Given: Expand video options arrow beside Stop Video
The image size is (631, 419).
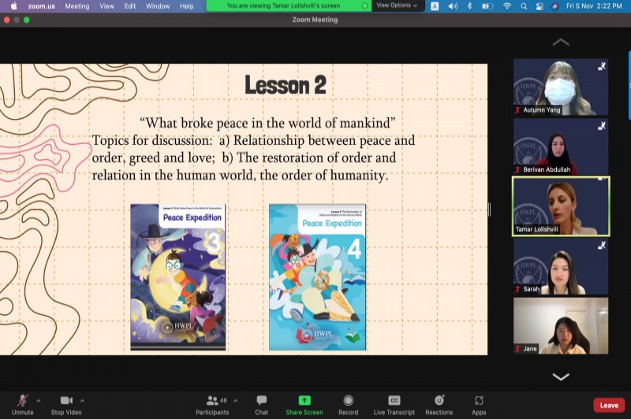Looking at the screenshot, I should [x=83, y=400].
